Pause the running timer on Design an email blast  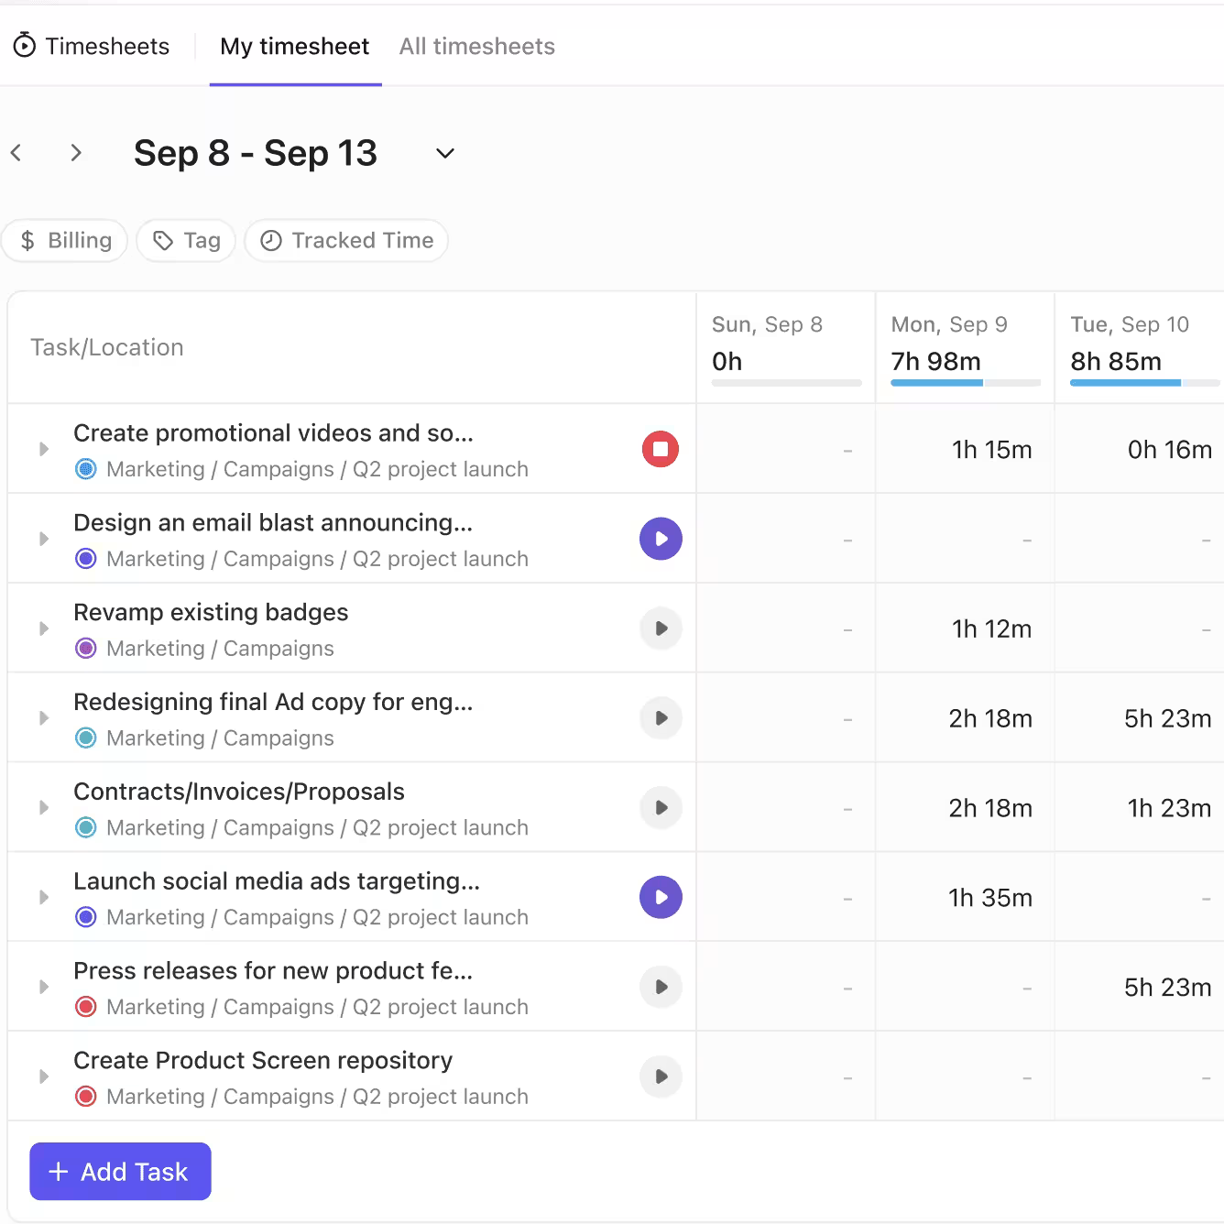click(x=661, y=539)
